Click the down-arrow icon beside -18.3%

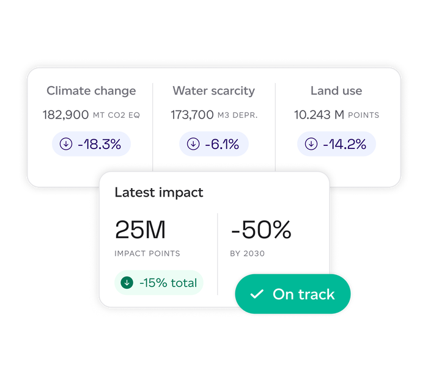[66, 145]
